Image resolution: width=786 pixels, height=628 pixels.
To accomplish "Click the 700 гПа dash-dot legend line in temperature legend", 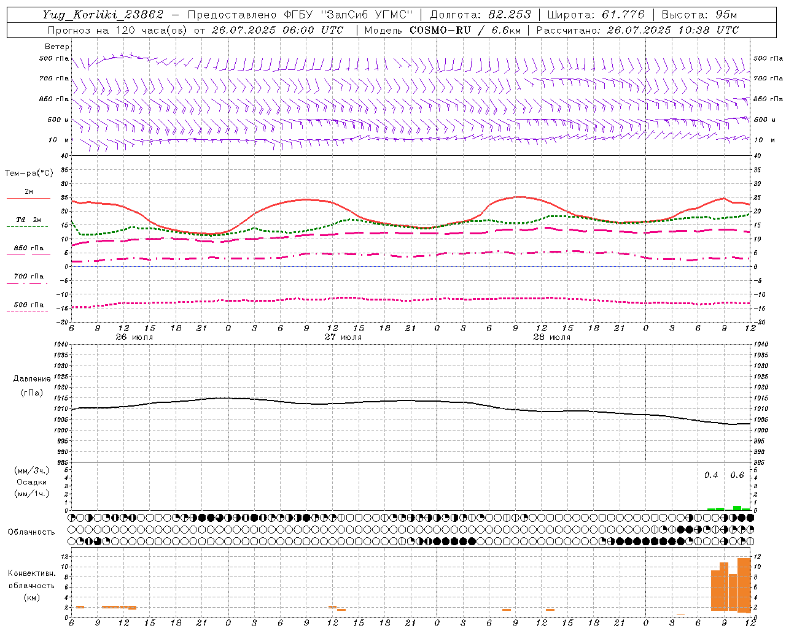I will point(28,283).
